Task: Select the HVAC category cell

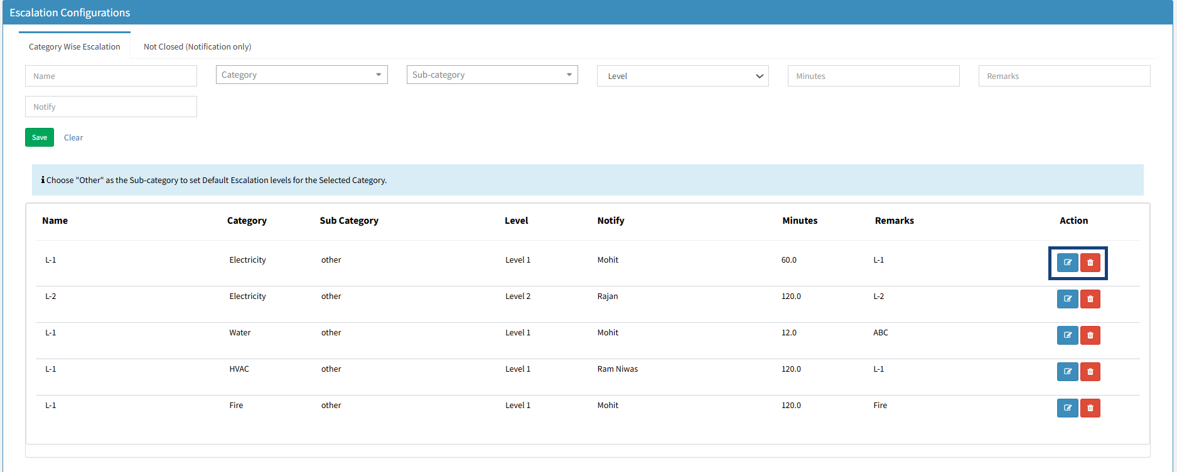Action: tap(239, 369)
